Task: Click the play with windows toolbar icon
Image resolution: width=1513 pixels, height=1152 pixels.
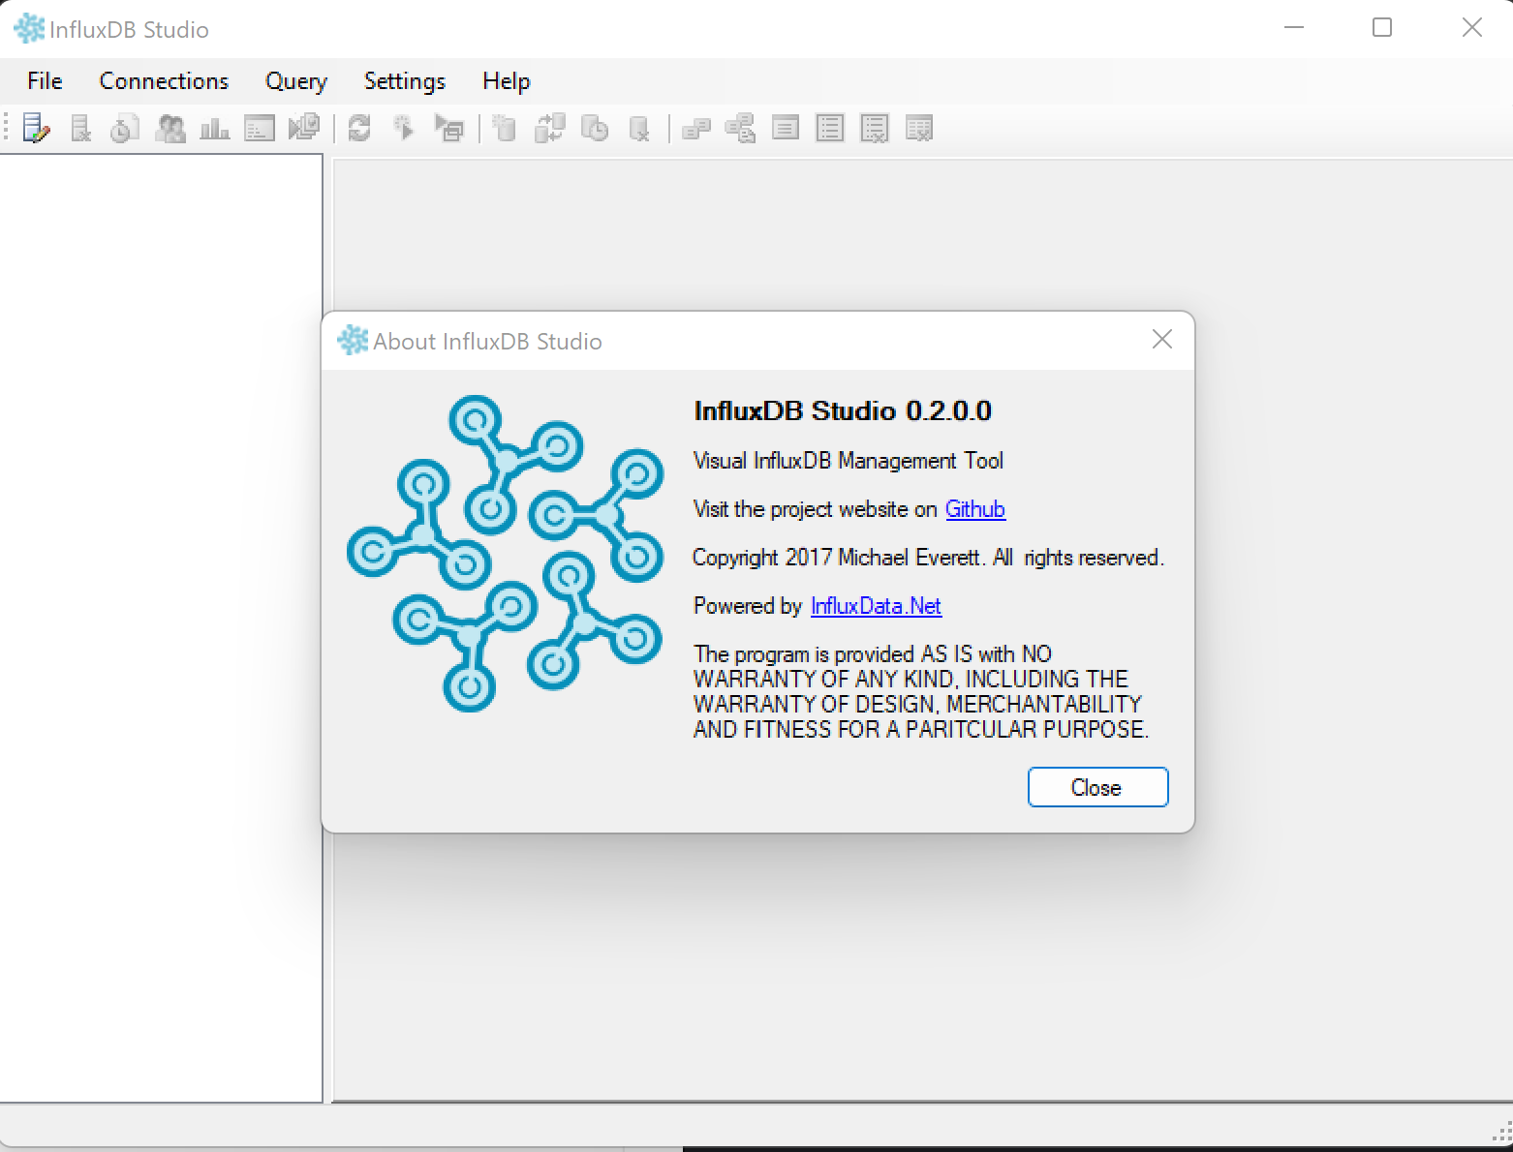Action: pos(449,128)
